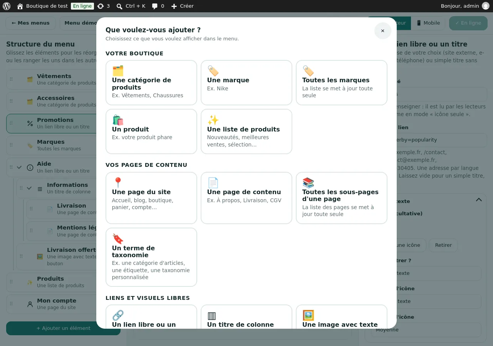Go to Boutique de test home
Viewport: 493px width, 346px height.
(42, 6)
